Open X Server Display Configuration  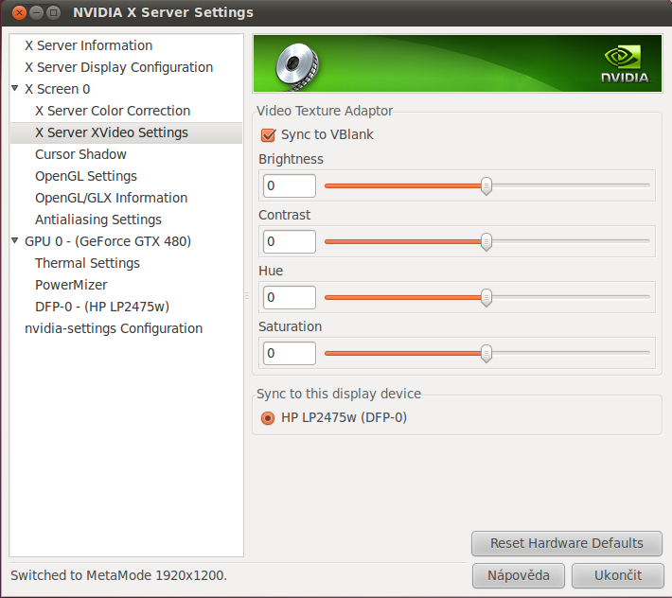(118, 67)
